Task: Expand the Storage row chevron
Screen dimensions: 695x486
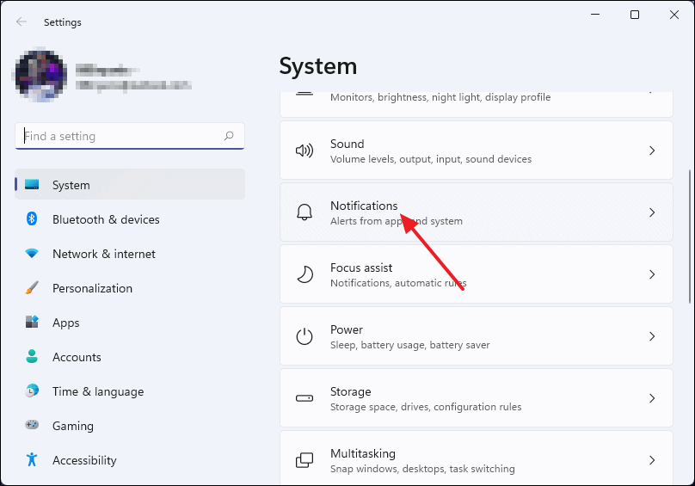Action: (x=652, y=398)
